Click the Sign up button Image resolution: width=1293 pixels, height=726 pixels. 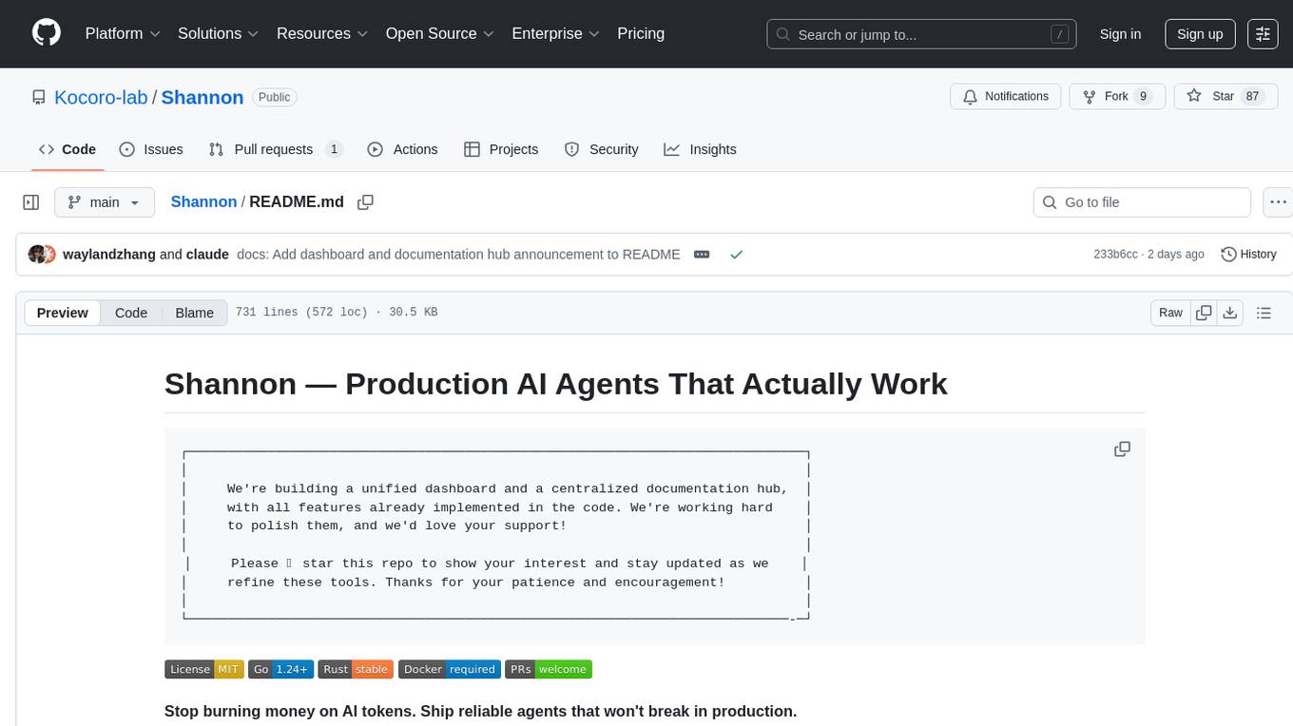(1200, 34)
